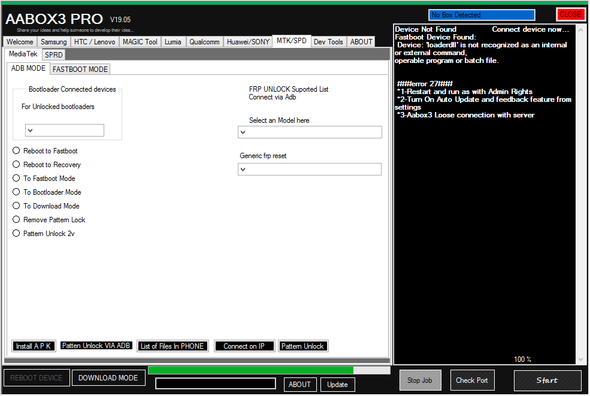Screen dimensions: 590x396
Task: Click the bottom ABOUT button
Action: tap(300, 385)
